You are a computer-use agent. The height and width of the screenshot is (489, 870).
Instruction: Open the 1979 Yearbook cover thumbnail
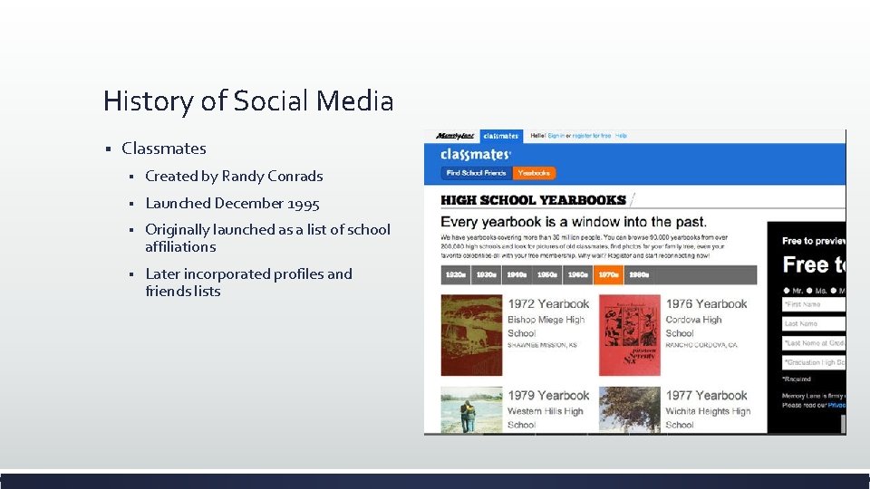471,409
